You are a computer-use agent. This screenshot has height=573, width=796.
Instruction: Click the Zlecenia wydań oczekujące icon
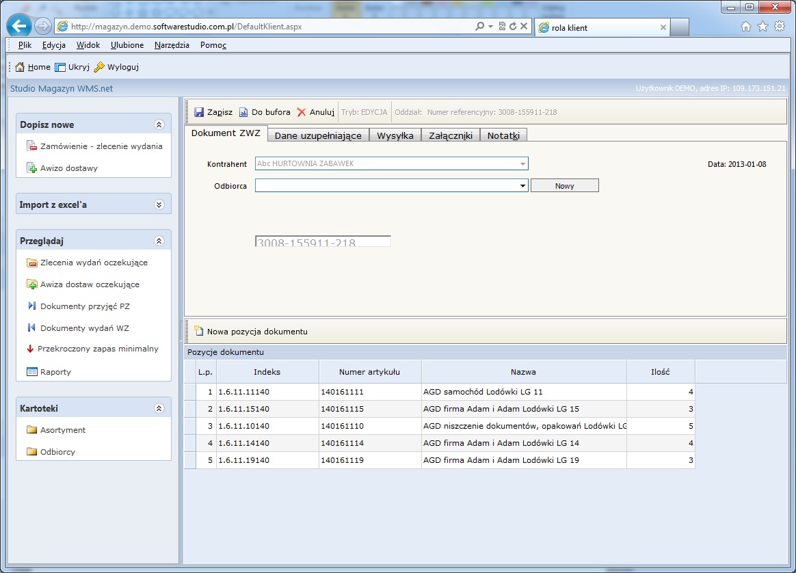31,263
